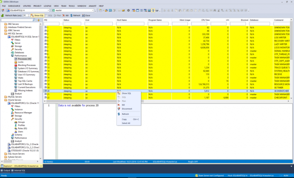Click the search magnifier icon in explorer filter
This screenshot has width=294, height=178.
coord(34,20)
